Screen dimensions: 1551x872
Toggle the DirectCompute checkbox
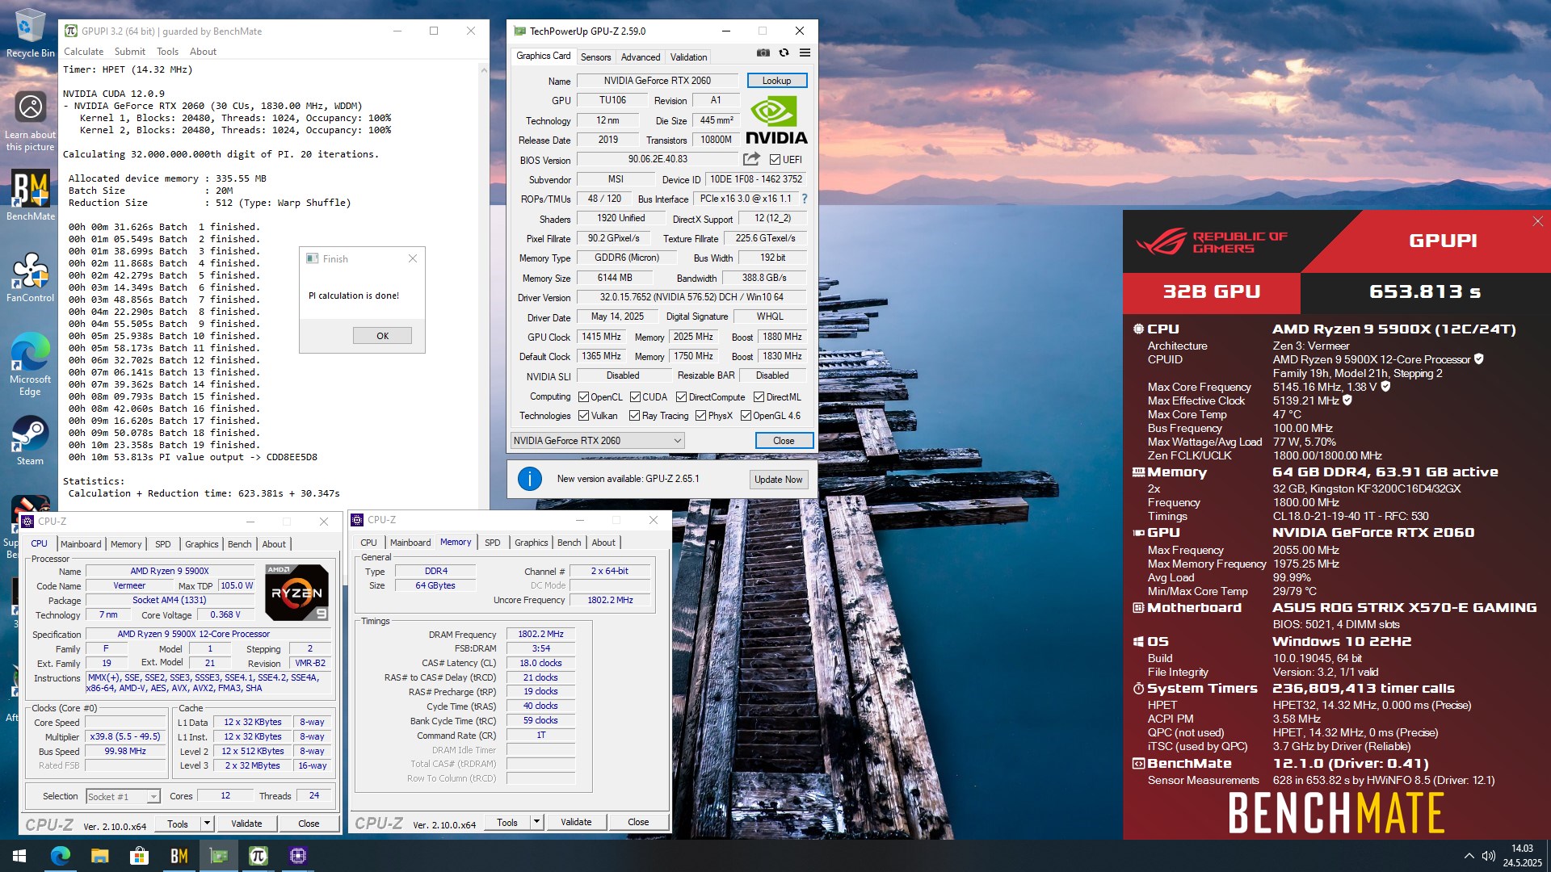click(681, 396)
